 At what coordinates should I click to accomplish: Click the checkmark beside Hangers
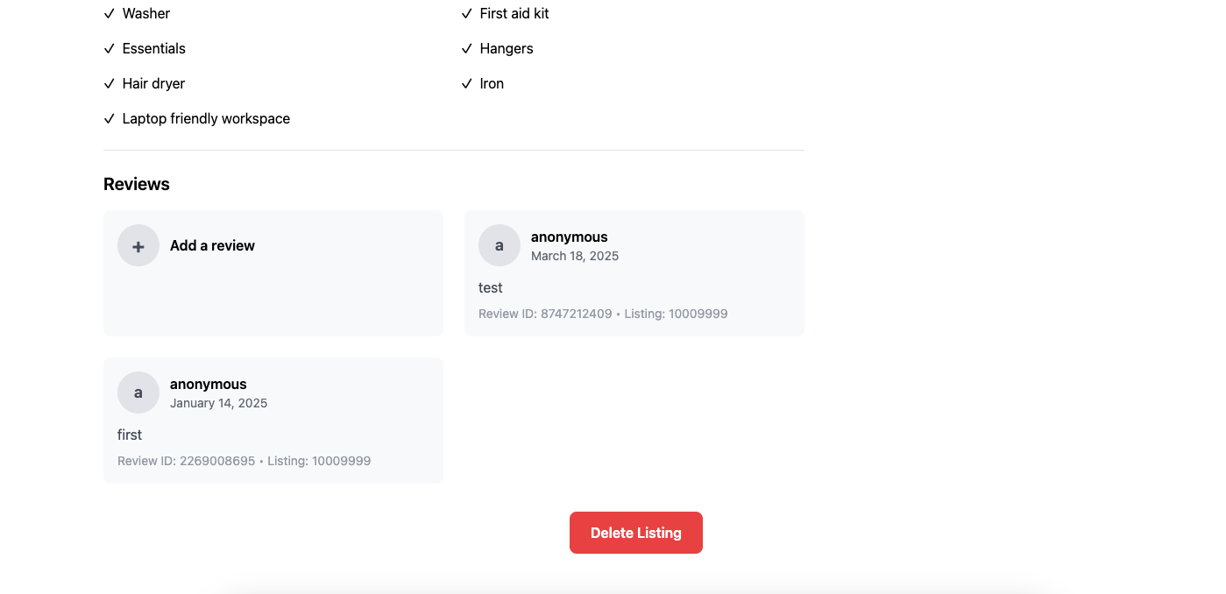(467, 48)
